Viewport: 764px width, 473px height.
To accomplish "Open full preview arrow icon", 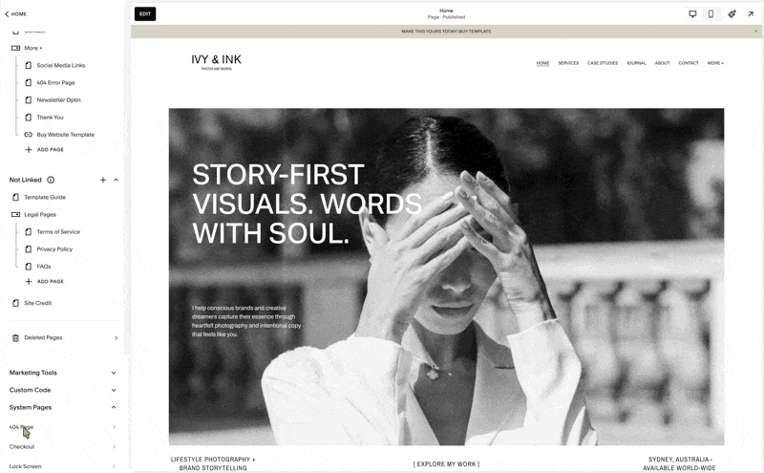I will click(751, 13).
